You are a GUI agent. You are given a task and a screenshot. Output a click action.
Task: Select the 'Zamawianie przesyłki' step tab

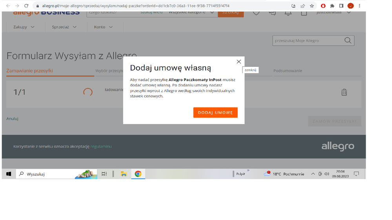point(29,70)
